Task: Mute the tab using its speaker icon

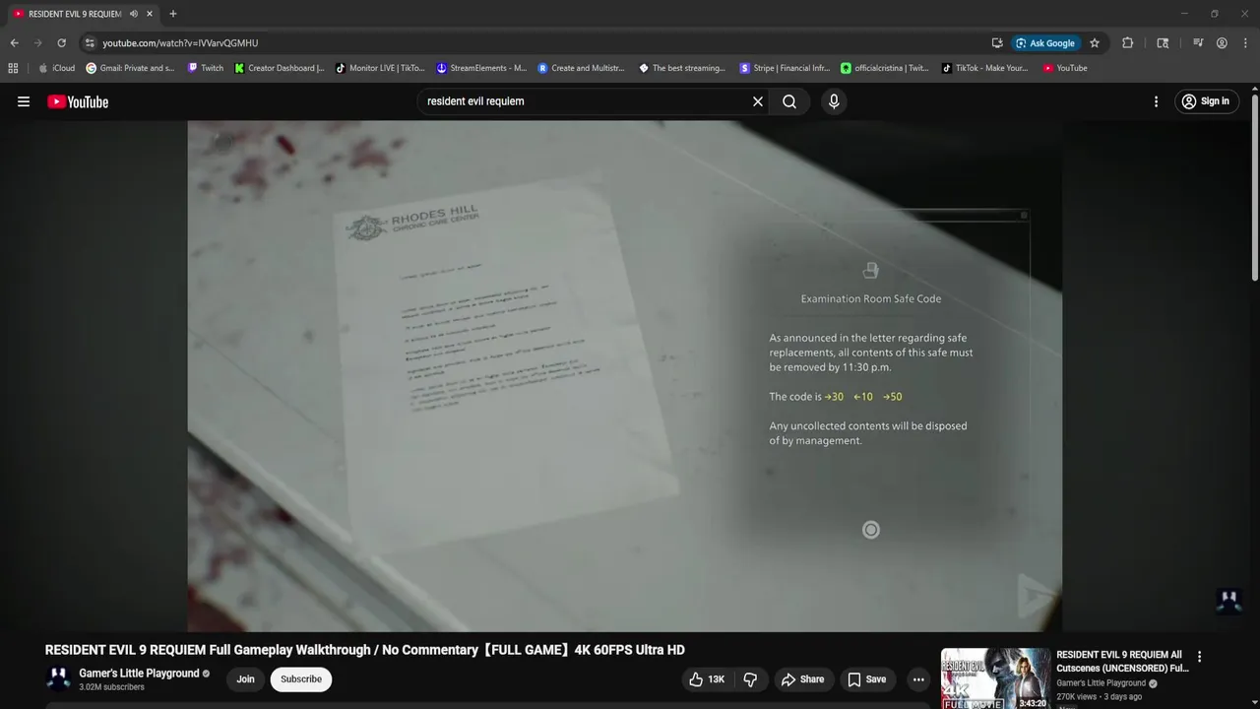Action: tap(134, 14)
